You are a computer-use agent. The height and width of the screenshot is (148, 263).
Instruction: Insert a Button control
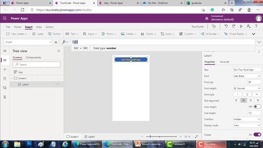coord(54,34)
